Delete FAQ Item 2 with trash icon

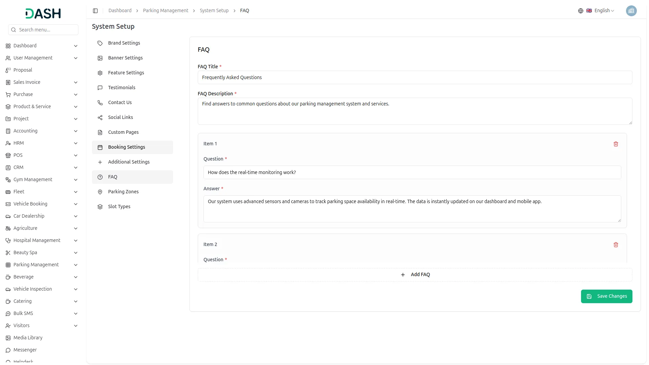click(616, 245)
